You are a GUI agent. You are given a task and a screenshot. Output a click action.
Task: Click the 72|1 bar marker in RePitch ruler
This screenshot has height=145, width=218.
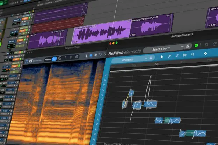point(157,64)
